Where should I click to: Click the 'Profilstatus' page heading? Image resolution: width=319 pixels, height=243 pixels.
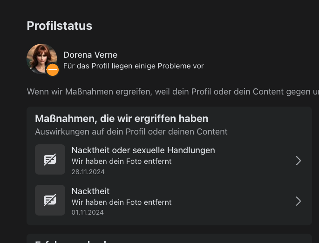59,26
